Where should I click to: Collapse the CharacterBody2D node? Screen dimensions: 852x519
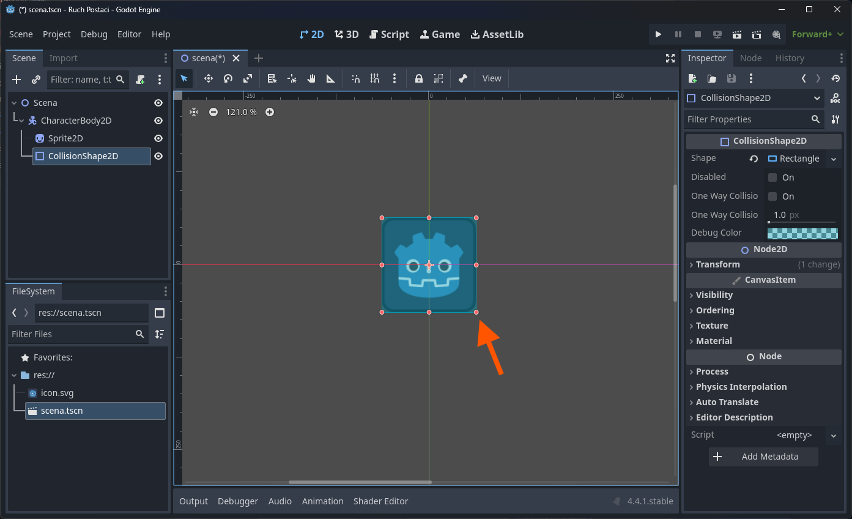(x=22, y=121)
